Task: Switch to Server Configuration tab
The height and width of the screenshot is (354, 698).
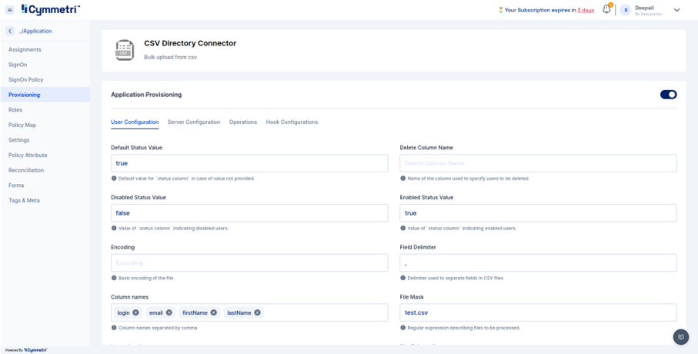Action: (194, 122)
